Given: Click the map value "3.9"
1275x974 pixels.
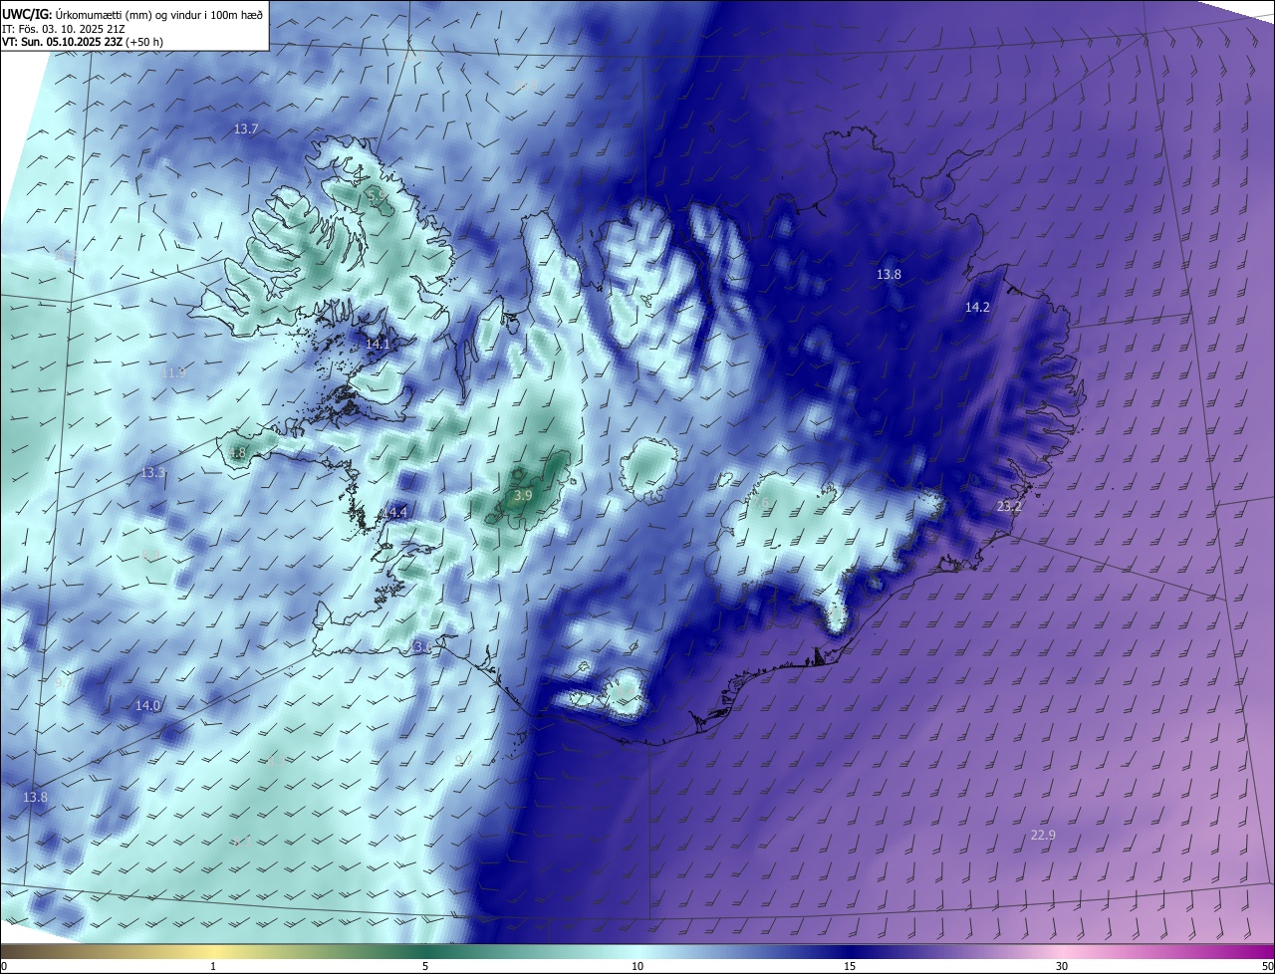Looking at the screenshot, I should pyautogui.click(x=523, y=495).
